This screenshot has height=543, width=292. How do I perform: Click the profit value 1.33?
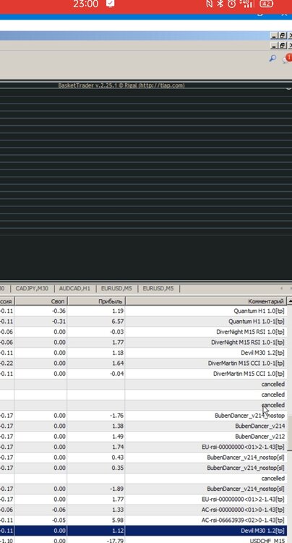118,510
